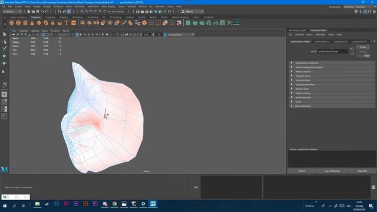Choose the Move tool in toolbox
377x212 pixels.
(4, 56)
